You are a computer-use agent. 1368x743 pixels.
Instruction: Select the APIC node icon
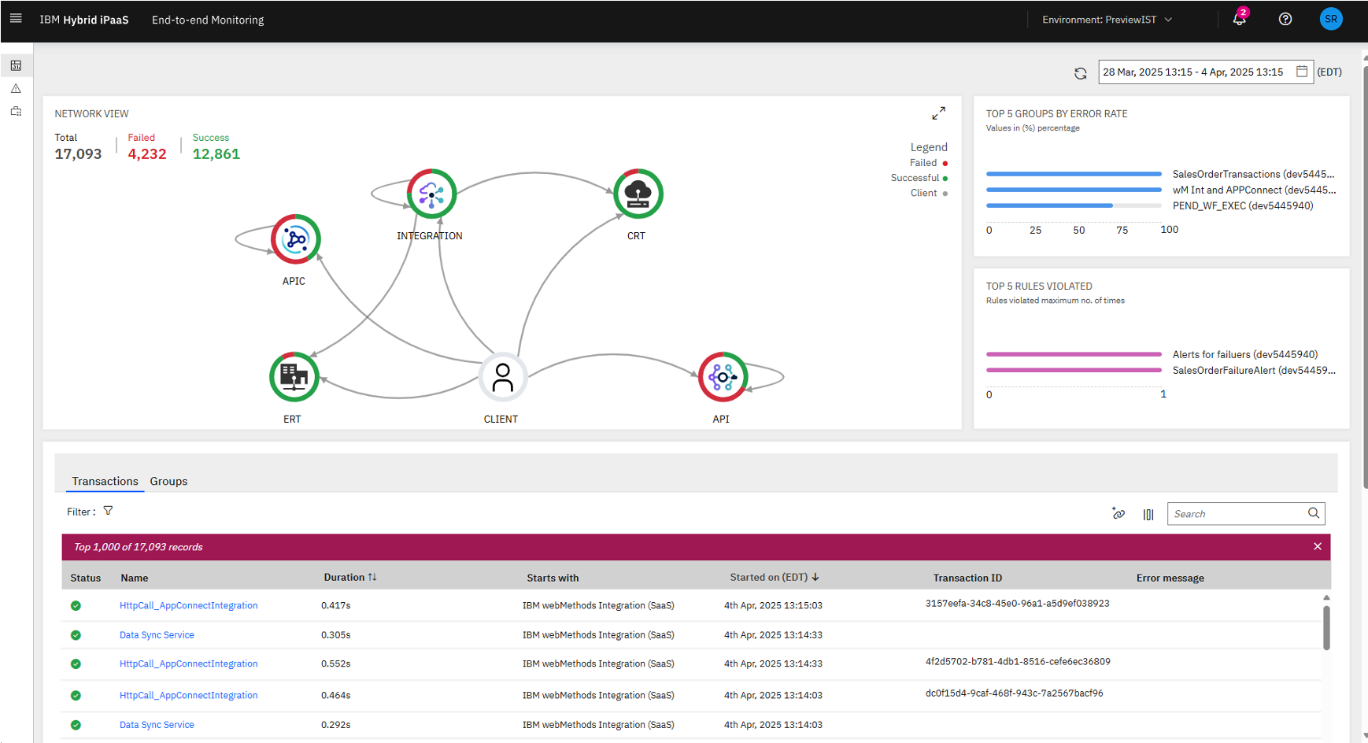pos(295,238)
